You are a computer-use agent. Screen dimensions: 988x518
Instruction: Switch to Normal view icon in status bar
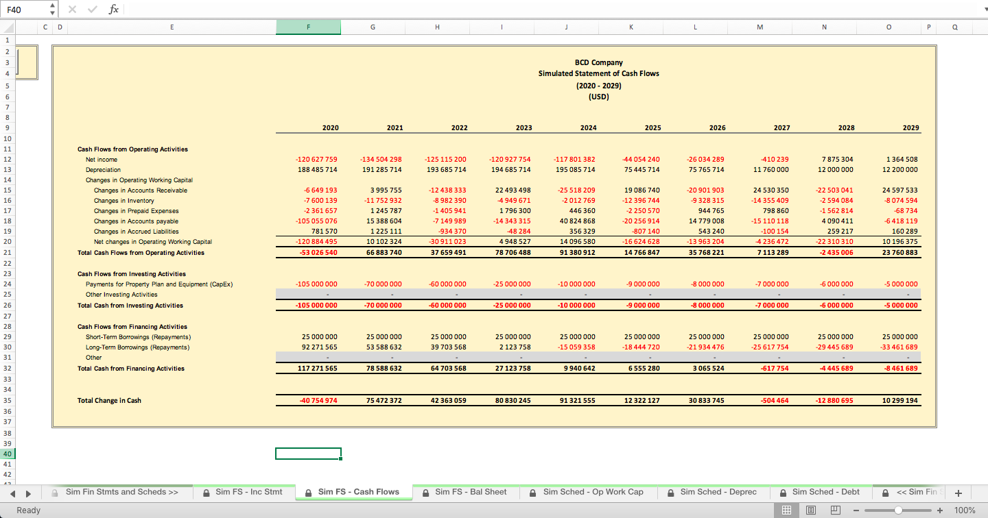787,510
